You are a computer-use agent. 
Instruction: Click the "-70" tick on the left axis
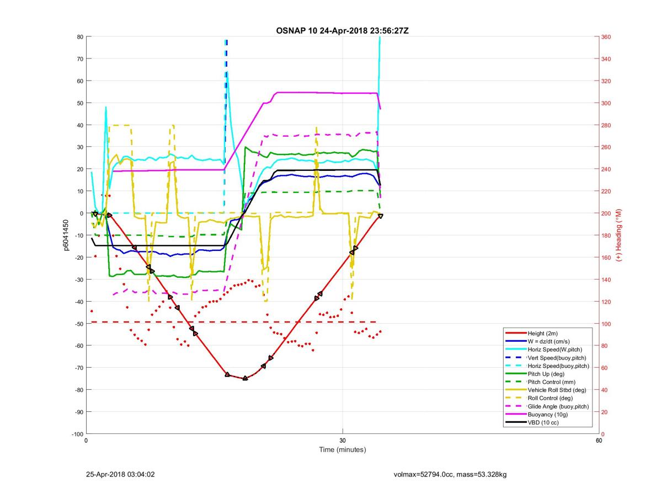point(79,368)
